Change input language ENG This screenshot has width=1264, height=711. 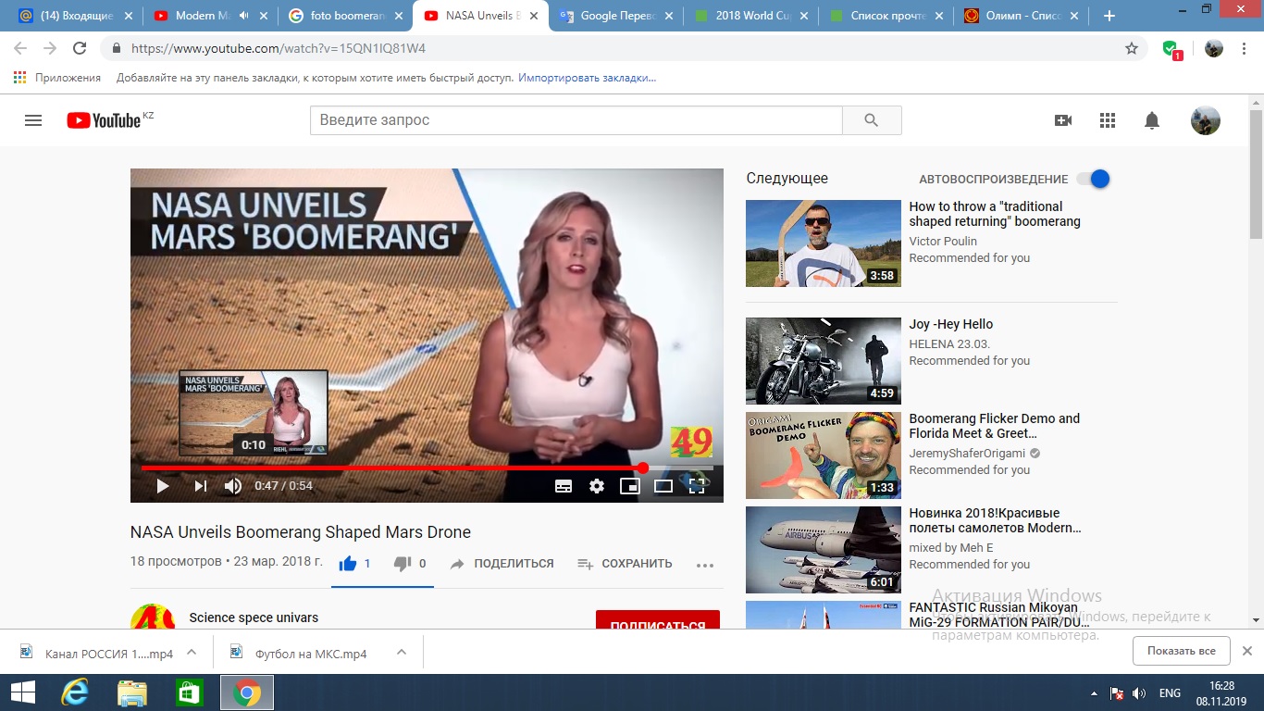[x=1170, y=693]
